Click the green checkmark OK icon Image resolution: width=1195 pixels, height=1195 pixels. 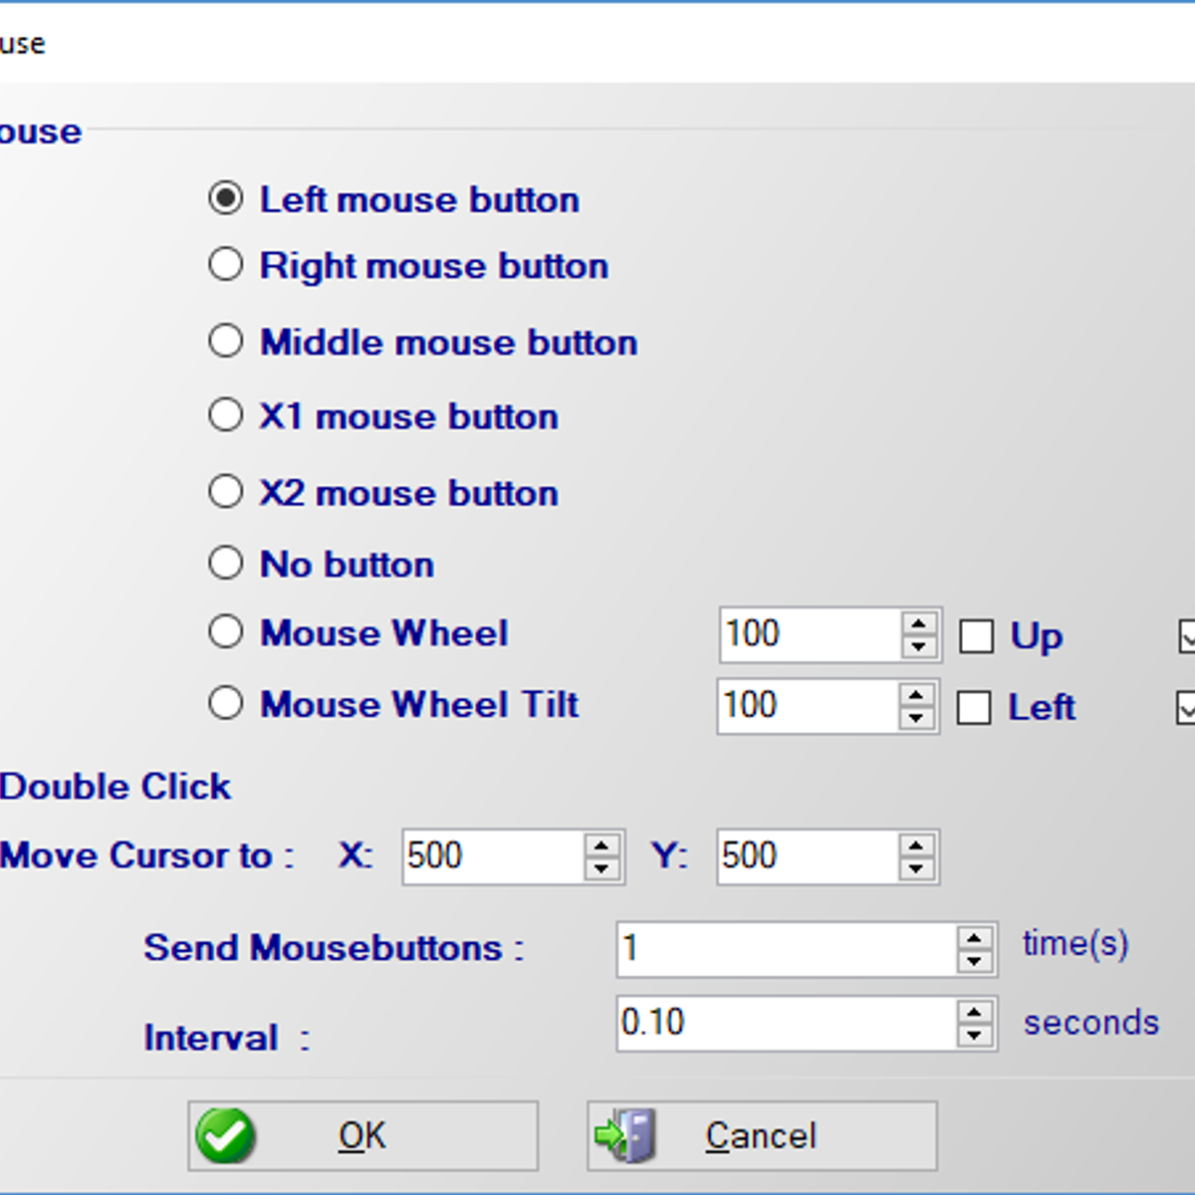(x=227, y=1135)
